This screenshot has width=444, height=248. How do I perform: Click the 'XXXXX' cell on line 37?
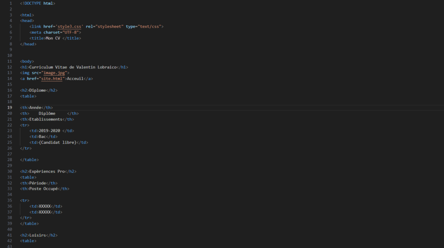(x=45, y=212)
